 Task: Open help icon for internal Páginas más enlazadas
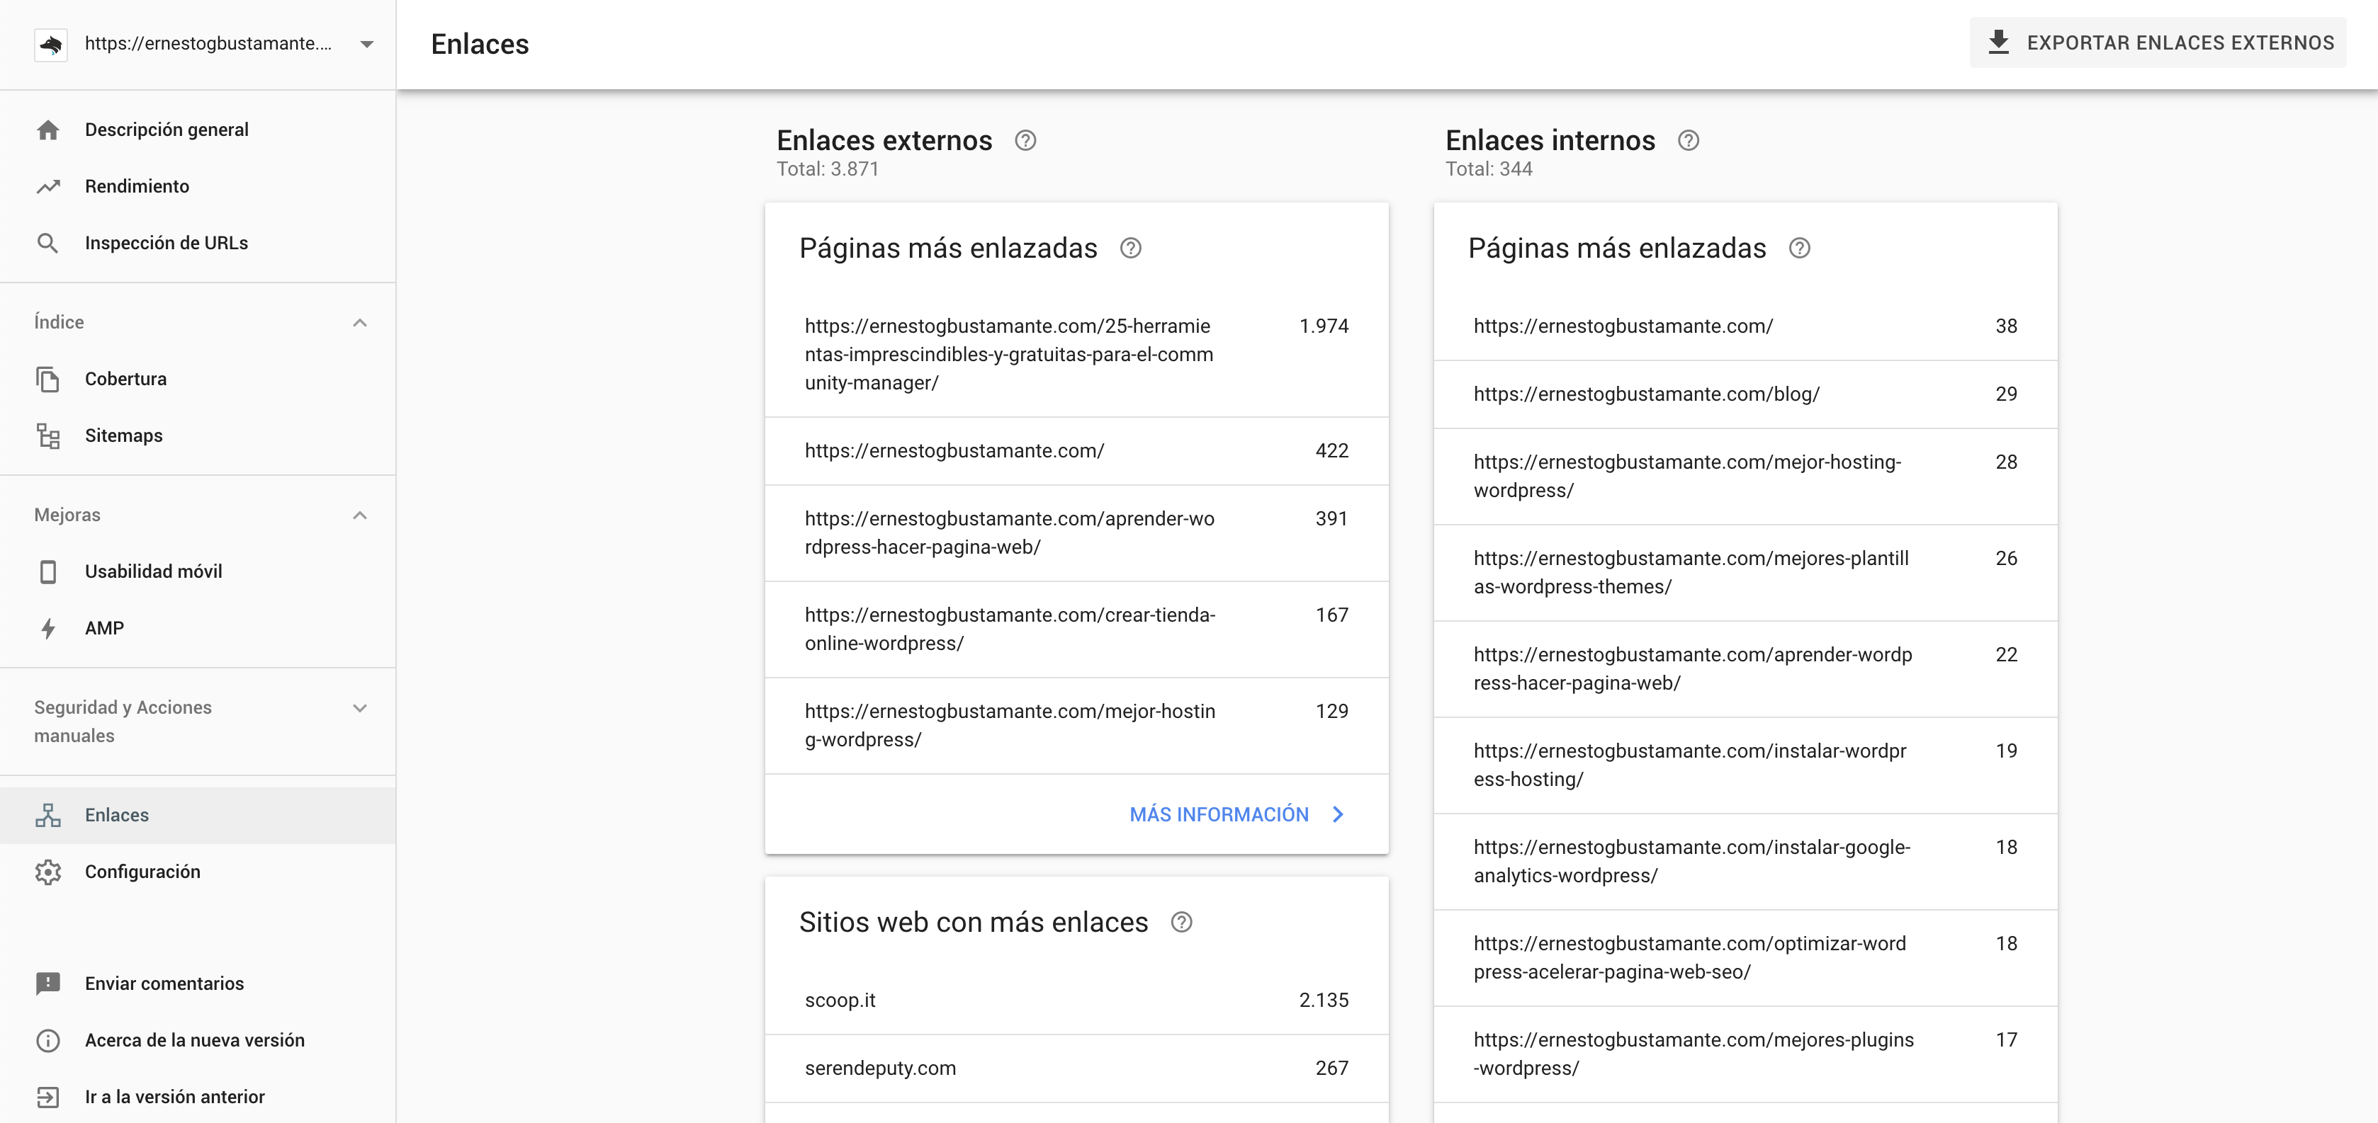pyautogui.click(x=1800, y=249)
